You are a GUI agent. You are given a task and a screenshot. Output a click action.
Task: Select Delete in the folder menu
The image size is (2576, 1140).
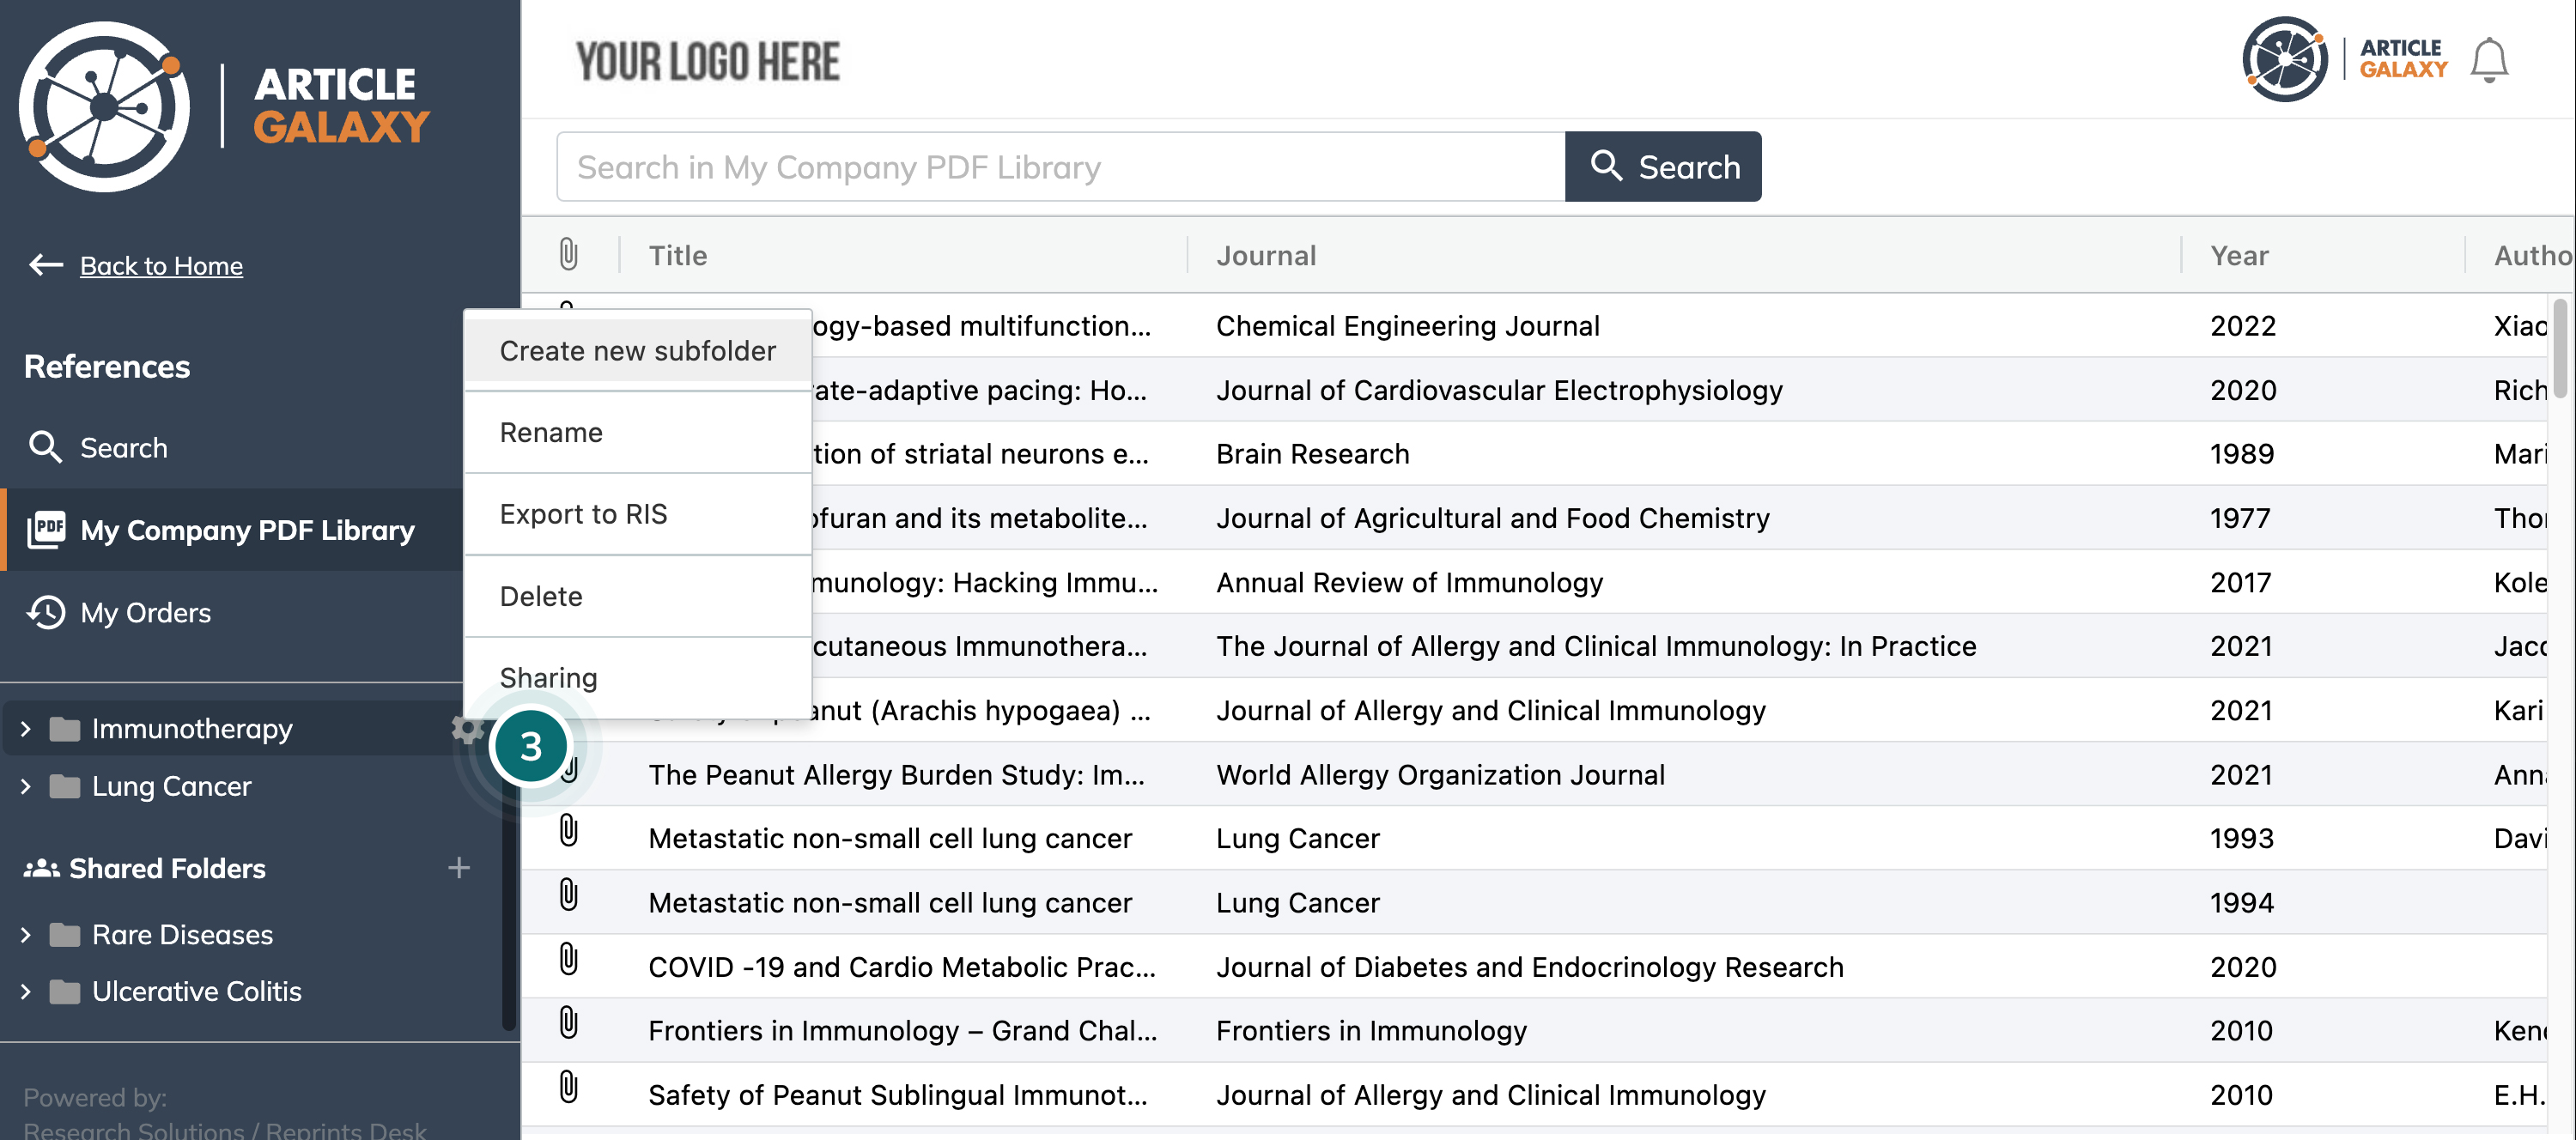[x=638, y=596]
